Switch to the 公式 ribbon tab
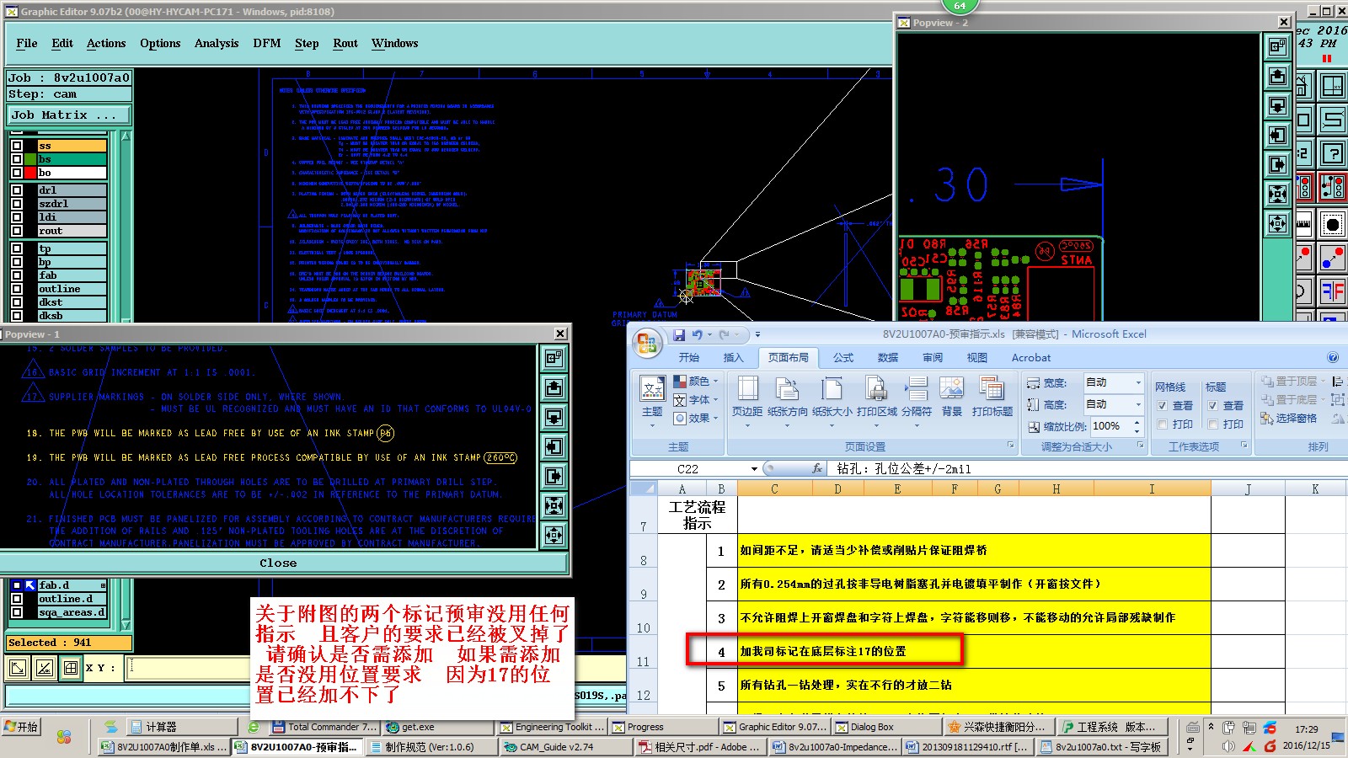 click(x=843, y=358)
